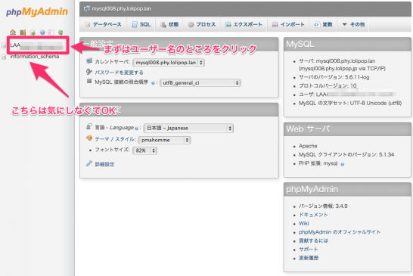The width and height of the screenshot is (413, 276).
Task: Log out using the door icon
Action: 23,33
